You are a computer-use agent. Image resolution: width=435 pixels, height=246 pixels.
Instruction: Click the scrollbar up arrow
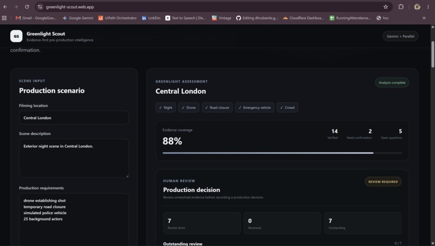[x=432, y=26]
